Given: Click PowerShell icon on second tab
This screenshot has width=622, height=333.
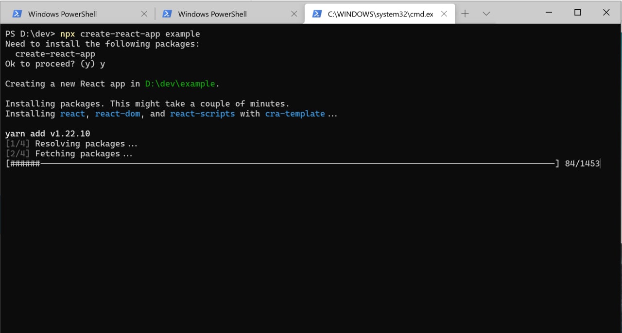Looking at the screenshot, I should [x=167, y=14].
